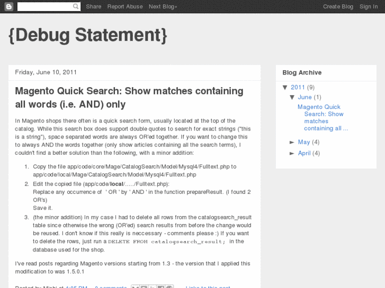Image resolution: width=385 pixels, height=288 pixels.
Task: Click the Blogger logo icon
Action: click(x=9, y=7)
